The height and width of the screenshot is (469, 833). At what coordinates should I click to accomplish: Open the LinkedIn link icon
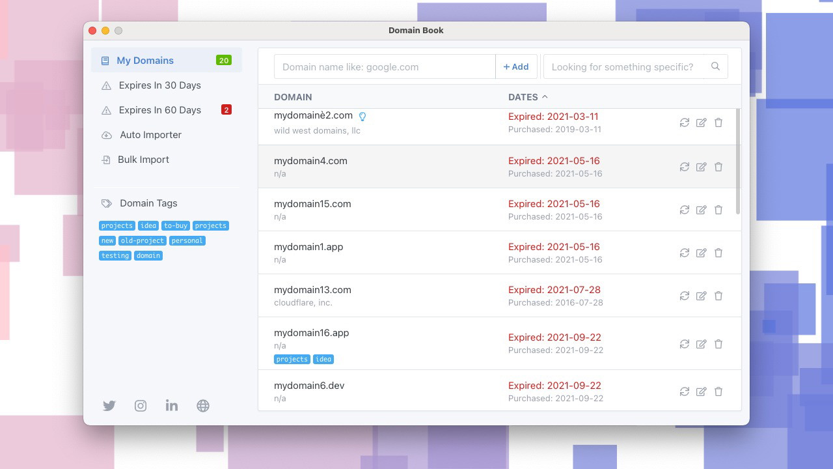click(x=172, y=406)
